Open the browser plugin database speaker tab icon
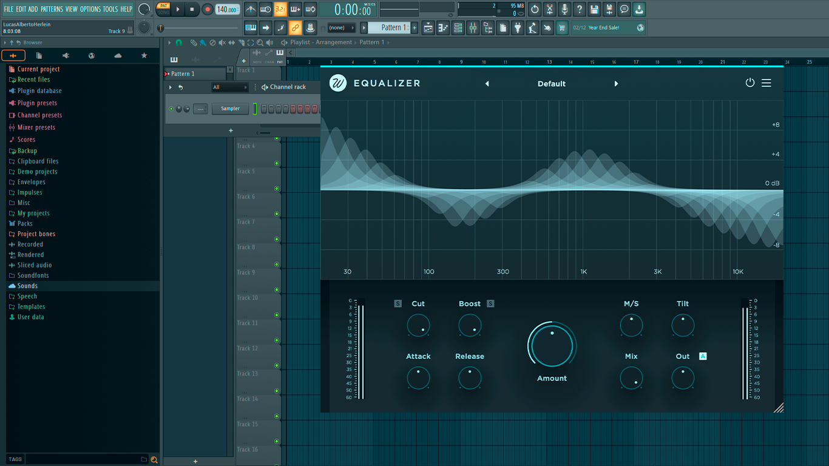This screenshot has height=466, width=829. [x=66, y=56]
